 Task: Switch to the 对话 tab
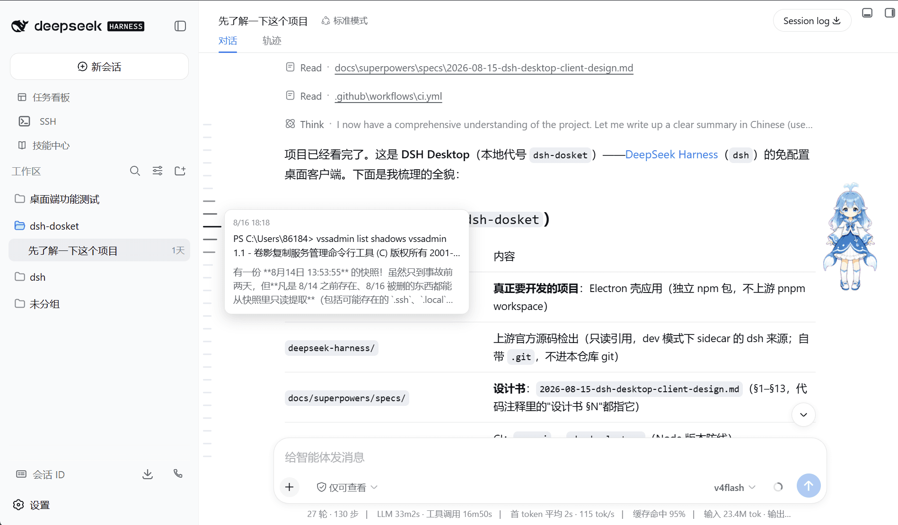[228, 41]
